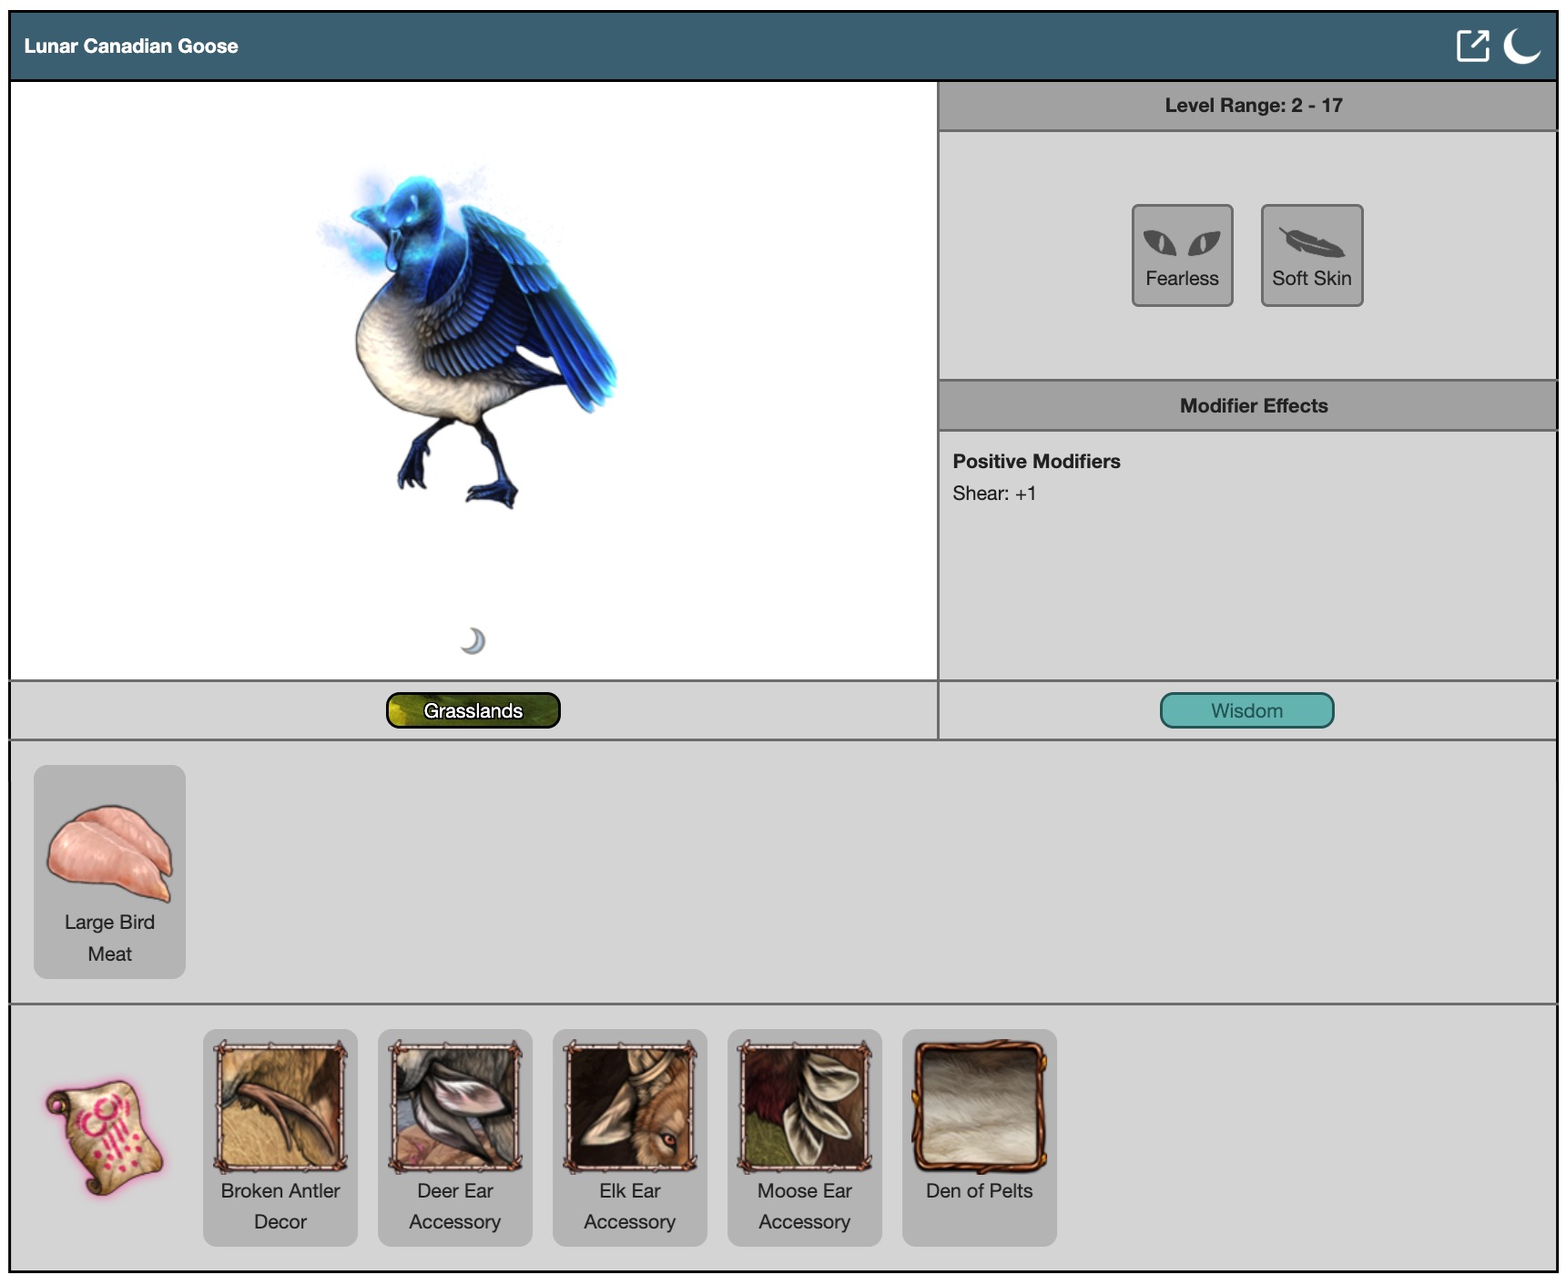Image resolution: width=1566 pixels, height=1285 pixels.
Task: Click the Level Range header
Action: [1253, 106]
